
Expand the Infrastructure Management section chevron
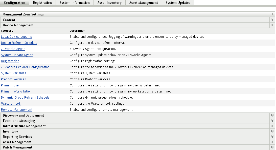272,126
